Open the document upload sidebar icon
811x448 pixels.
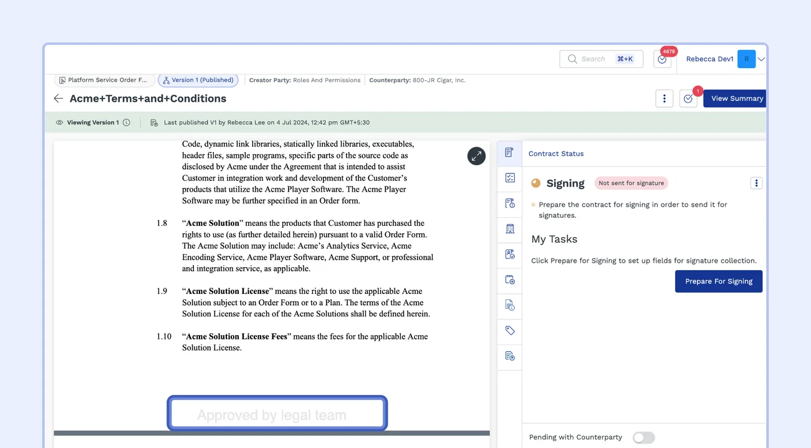(x=510, y=356)
